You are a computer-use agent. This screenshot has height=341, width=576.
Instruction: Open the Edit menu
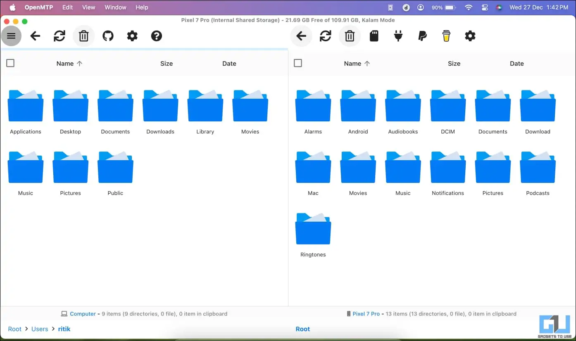[x=68, y=7]
